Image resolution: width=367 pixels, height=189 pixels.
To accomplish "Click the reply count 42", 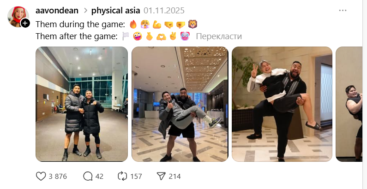I will 99,177.
